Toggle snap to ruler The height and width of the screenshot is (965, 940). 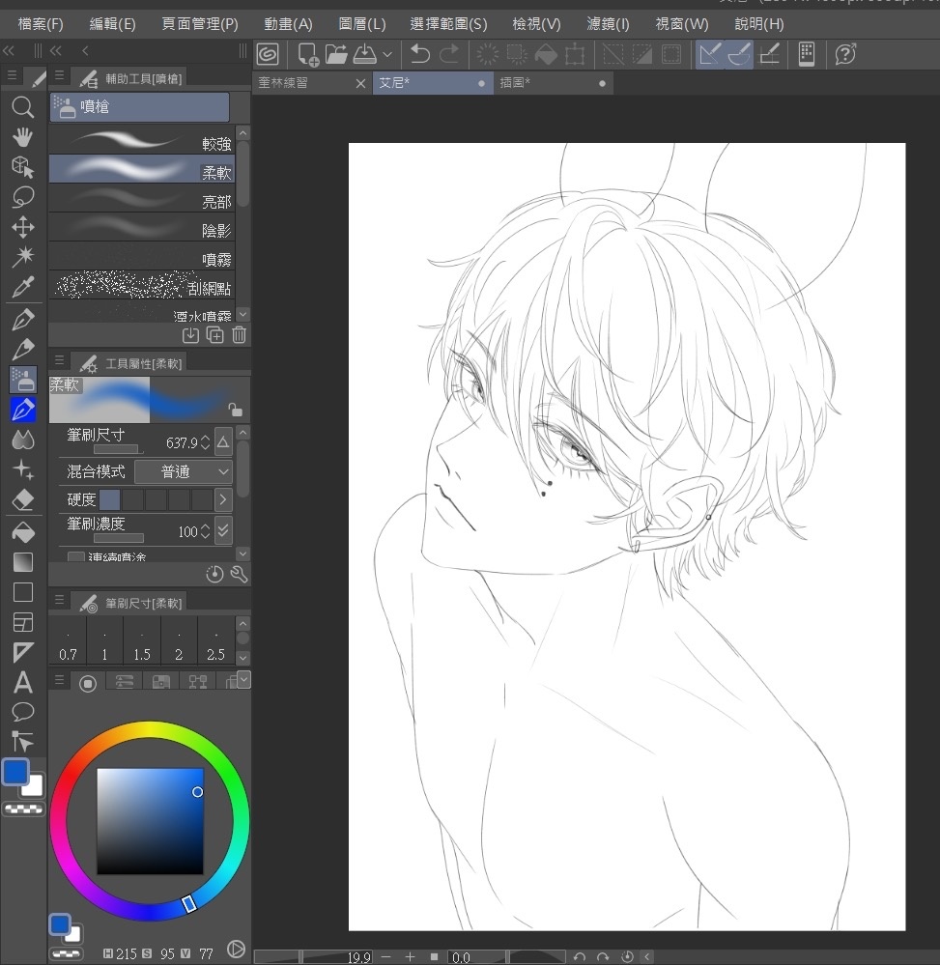[x=709, y=54]
